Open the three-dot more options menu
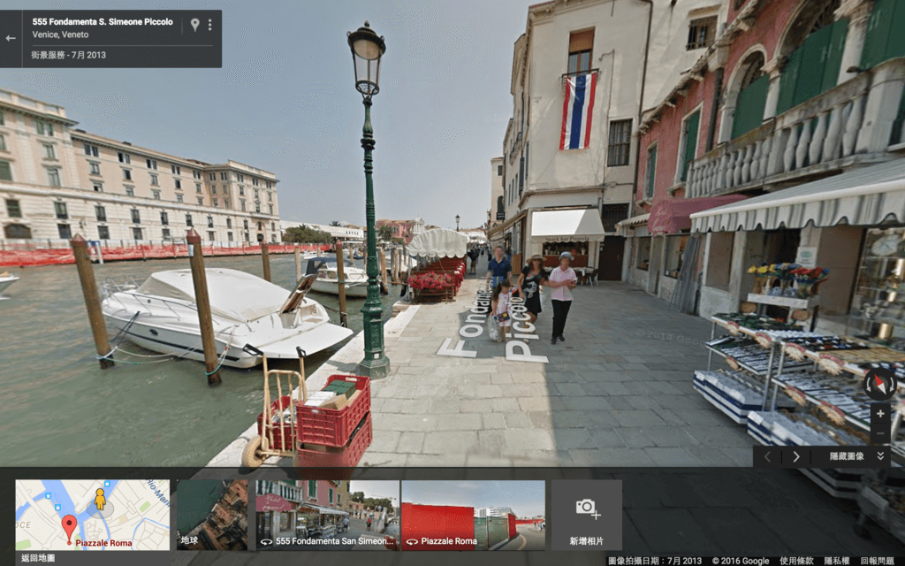This screenshot has height=566, width=905. pos(210,24)
